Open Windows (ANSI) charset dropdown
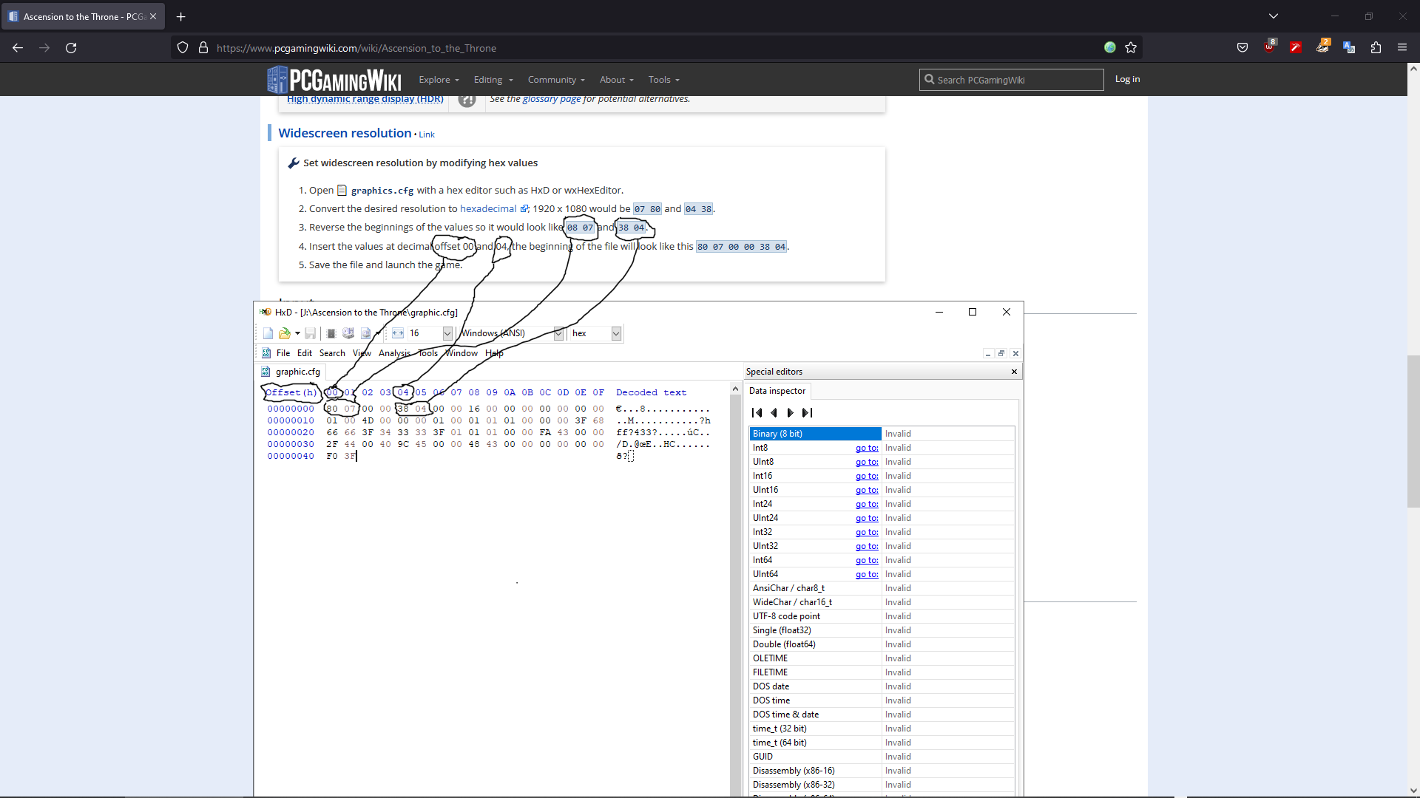 pos(558,334)
